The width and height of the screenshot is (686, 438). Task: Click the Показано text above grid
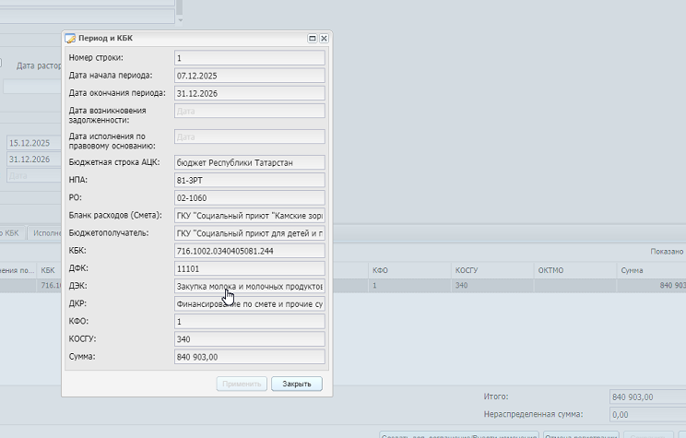coord(667,252)
